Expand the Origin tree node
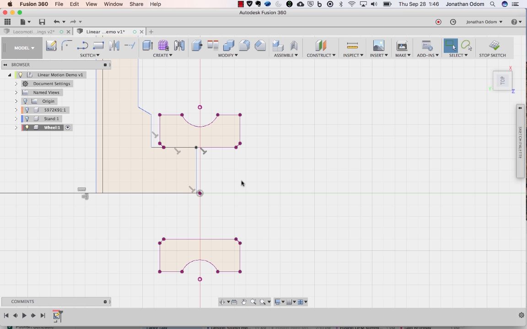 point(16,101)
